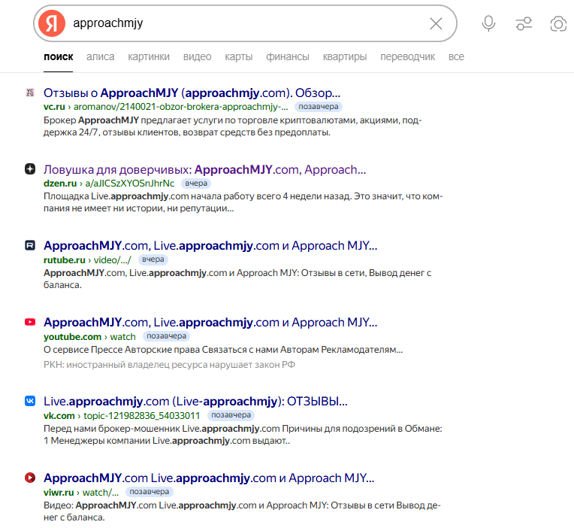Open topic-121982836_54033011 path link
This screenshot has height=528, width=574.
point(142,415)
